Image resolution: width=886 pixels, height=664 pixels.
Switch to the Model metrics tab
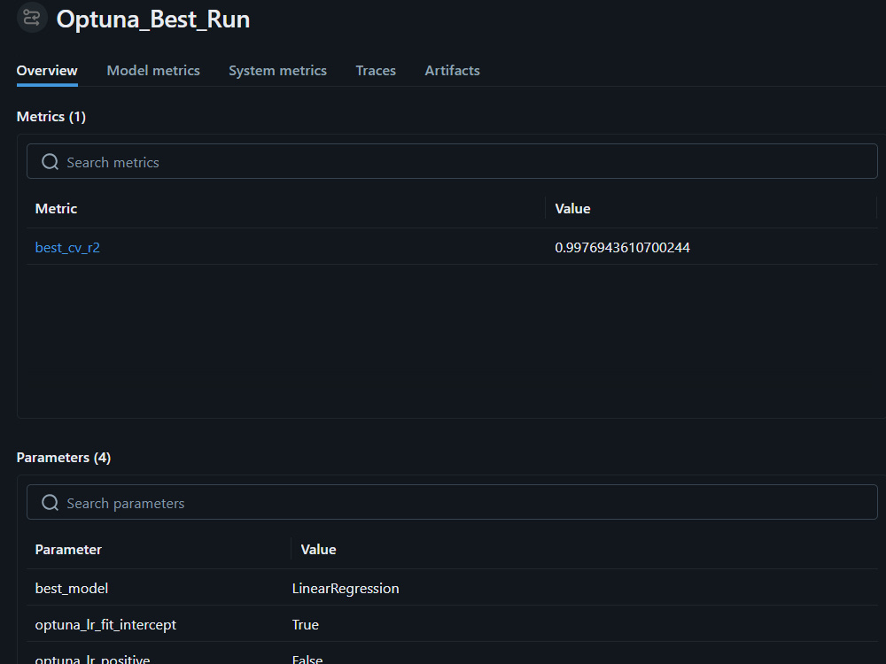tap(153, 71)
